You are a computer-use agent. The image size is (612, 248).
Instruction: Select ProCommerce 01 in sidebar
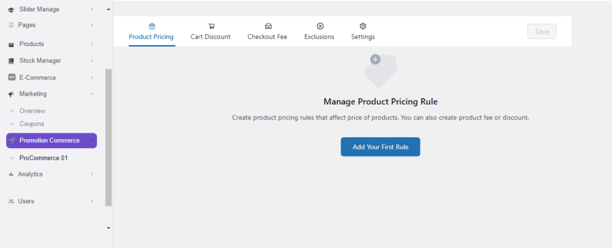coord(43,158)
